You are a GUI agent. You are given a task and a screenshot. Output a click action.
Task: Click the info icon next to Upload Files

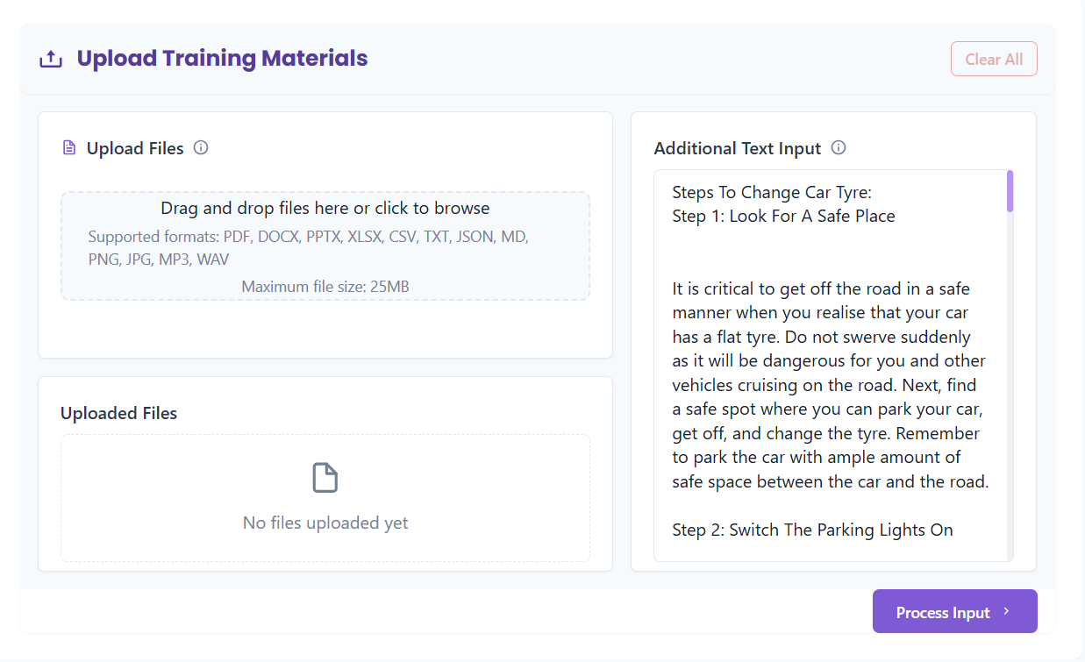click(x=201, y=147)
